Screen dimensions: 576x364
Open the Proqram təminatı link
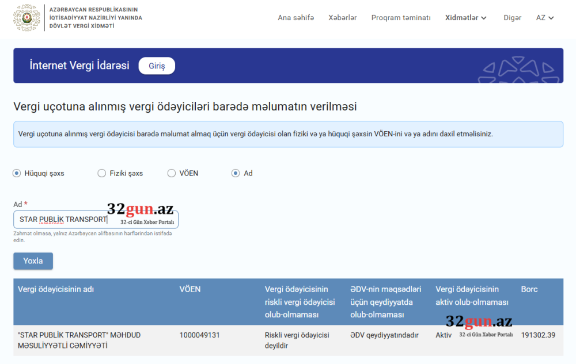(x=400, y=18)
